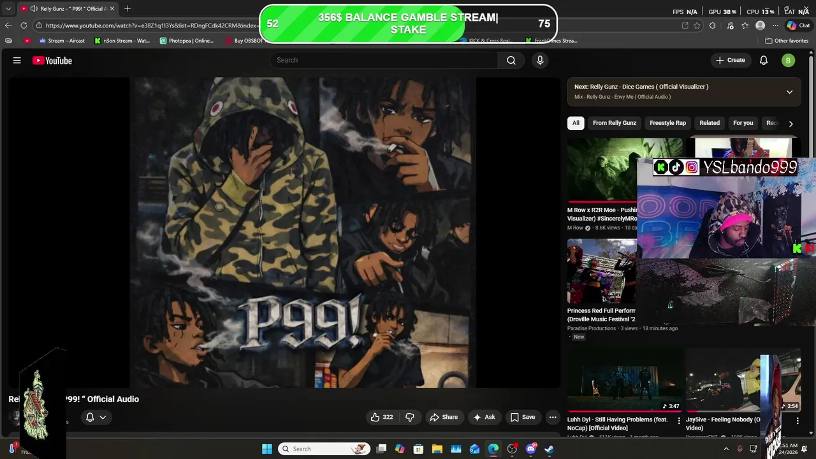Screen dimensions: 816x459
Task: Toggle channel notification bell under video
Action: pyautogui.click(x=96, y=417)
